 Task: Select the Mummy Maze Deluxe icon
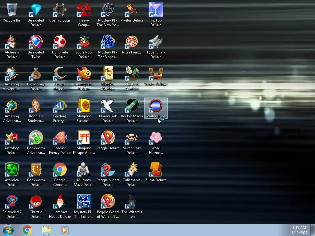[x=84, y=169]
